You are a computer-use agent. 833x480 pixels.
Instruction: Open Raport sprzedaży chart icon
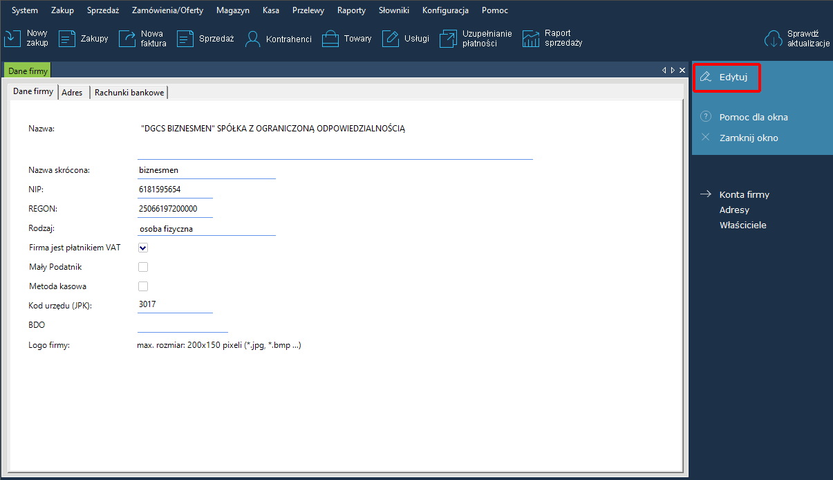[x=531, y=39]
